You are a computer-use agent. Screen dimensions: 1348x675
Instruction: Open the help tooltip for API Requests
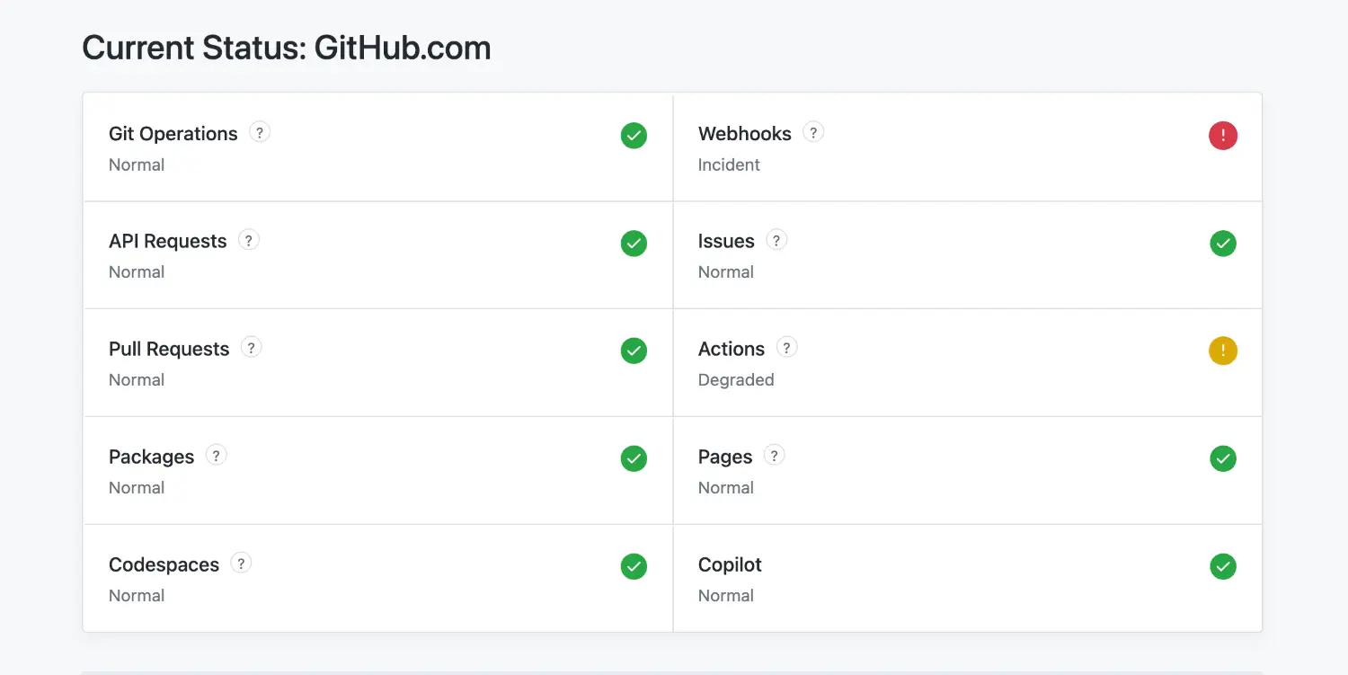click(249, 240)
